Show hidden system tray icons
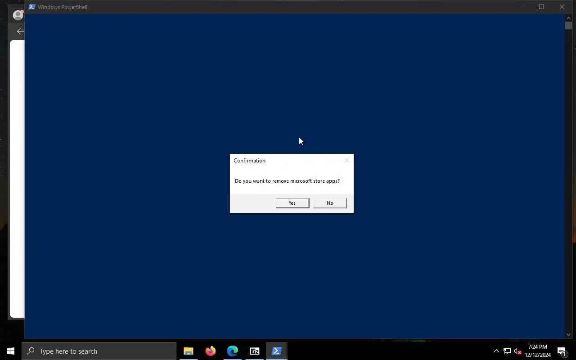This screenshot has height=360, width=576. pyautogui.click(x=496, y=351)
